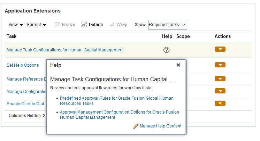
Task: Open the Manage Reference task link
Action: tap(26, 79)
